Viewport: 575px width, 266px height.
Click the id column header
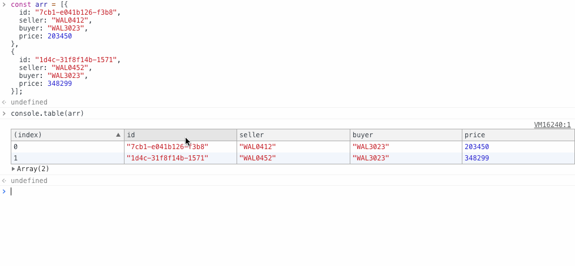coord(181,135)
